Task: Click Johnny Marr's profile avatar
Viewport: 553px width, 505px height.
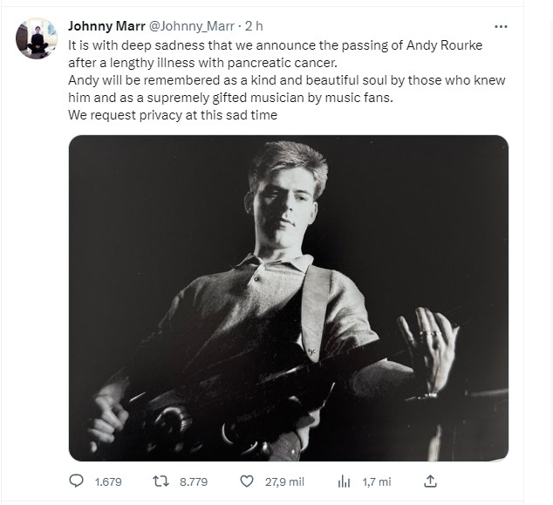Action: pyautogui.click(x=37, y=38)
